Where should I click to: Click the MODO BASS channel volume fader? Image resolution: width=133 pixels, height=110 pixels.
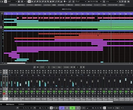click(x=15, y=83)
